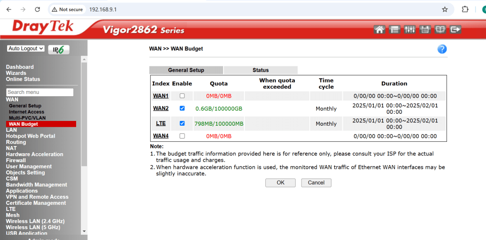The width and height of the screenshot is (486, 240).
Task: Open Online Status in the sidebar
Action: (23, 79)
